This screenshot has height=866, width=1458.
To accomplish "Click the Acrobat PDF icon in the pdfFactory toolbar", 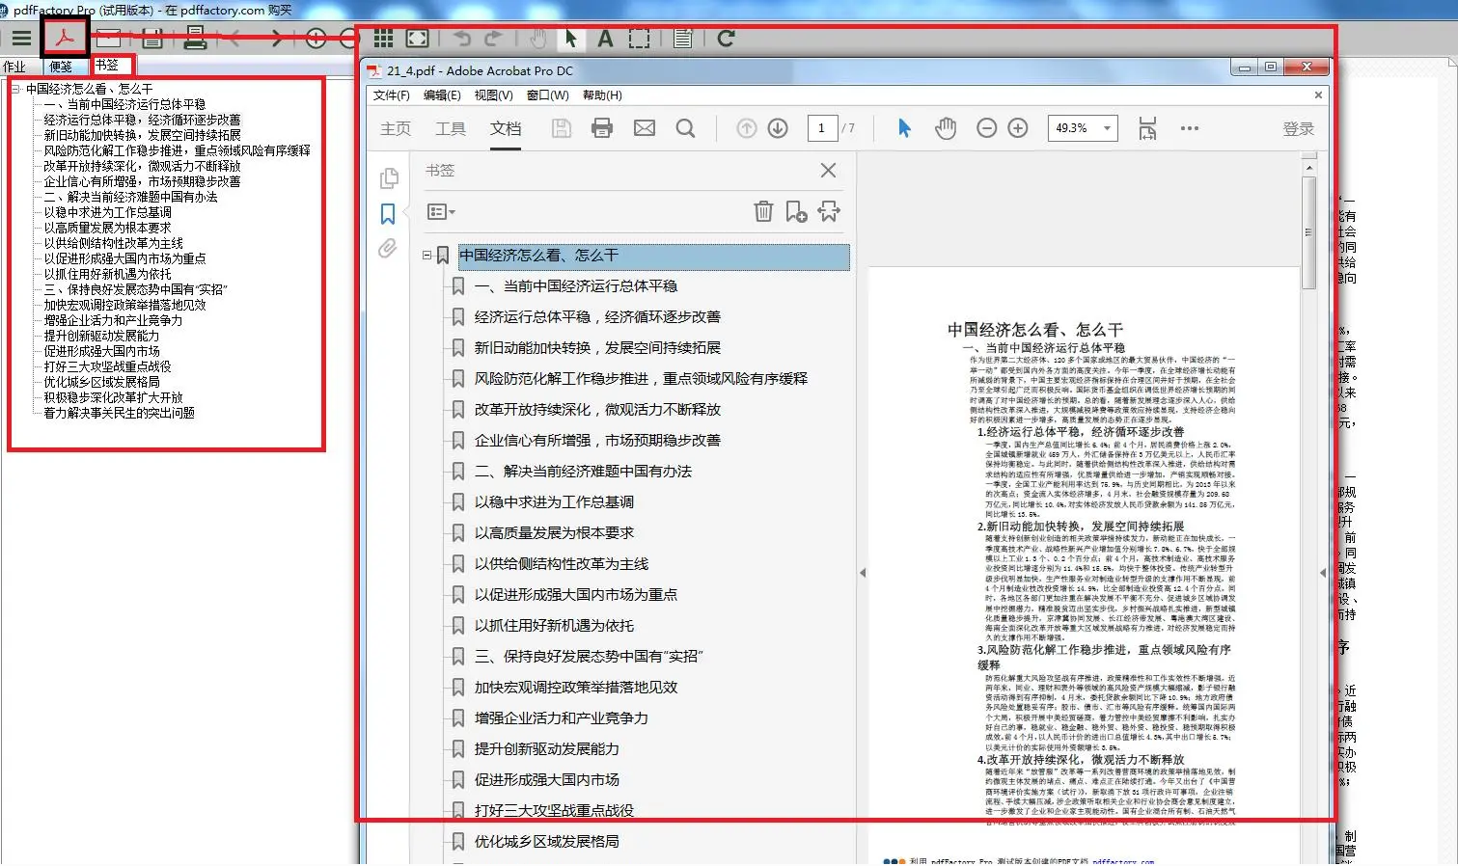I will (x=65, y=38).
